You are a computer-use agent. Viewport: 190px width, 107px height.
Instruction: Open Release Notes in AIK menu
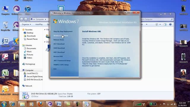(x=59, y=40)
